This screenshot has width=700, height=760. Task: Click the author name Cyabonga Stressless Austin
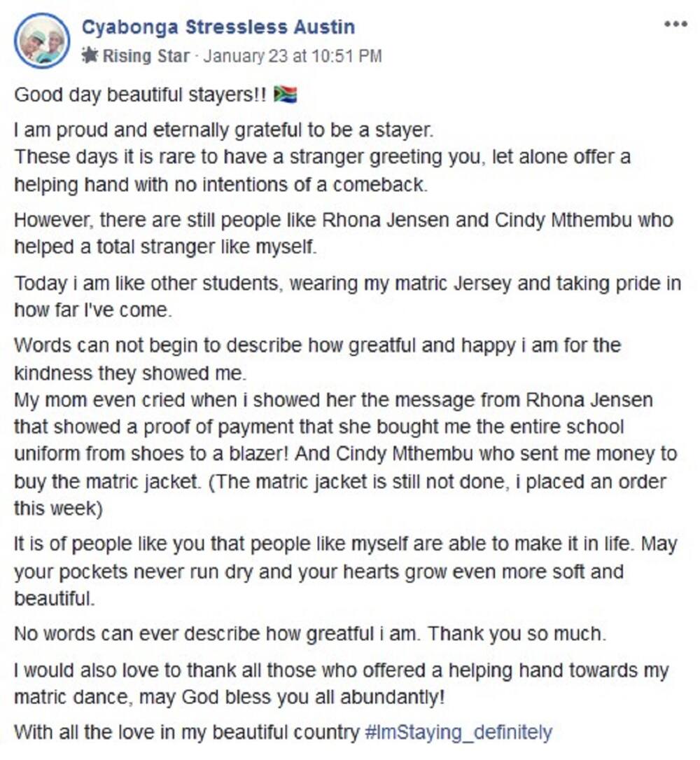[218, 27]
